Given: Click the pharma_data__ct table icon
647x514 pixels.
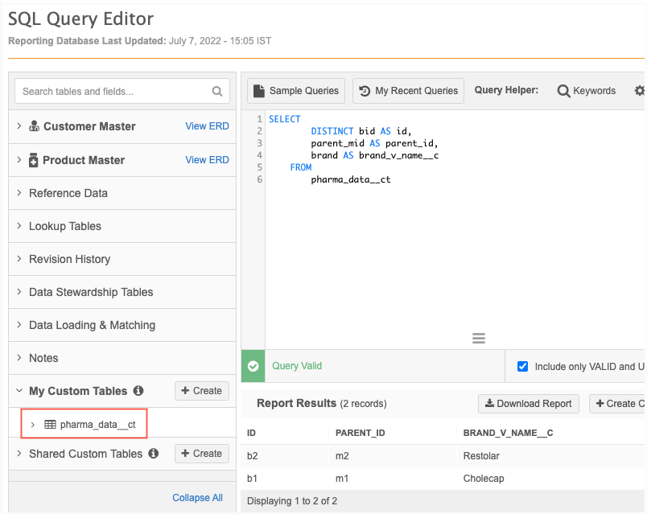Looking at the screenshot, I should (x=50, y=424).
